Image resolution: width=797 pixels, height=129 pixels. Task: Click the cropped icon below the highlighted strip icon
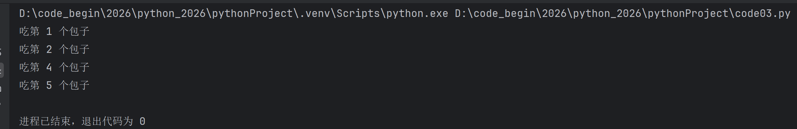point(1,89)
